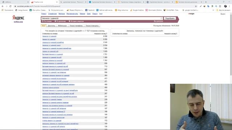Open the Facebook bookmark
The image size is (232, 130).
click(90, 10)
